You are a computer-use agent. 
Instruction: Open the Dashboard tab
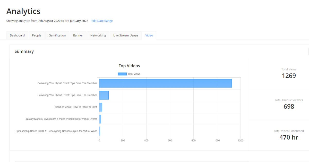[x=17, y=35]
